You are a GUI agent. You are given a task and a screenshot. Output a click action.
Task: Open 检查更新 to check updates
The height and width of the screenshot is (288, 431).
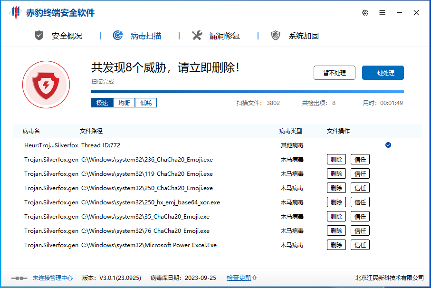(239, 278)
